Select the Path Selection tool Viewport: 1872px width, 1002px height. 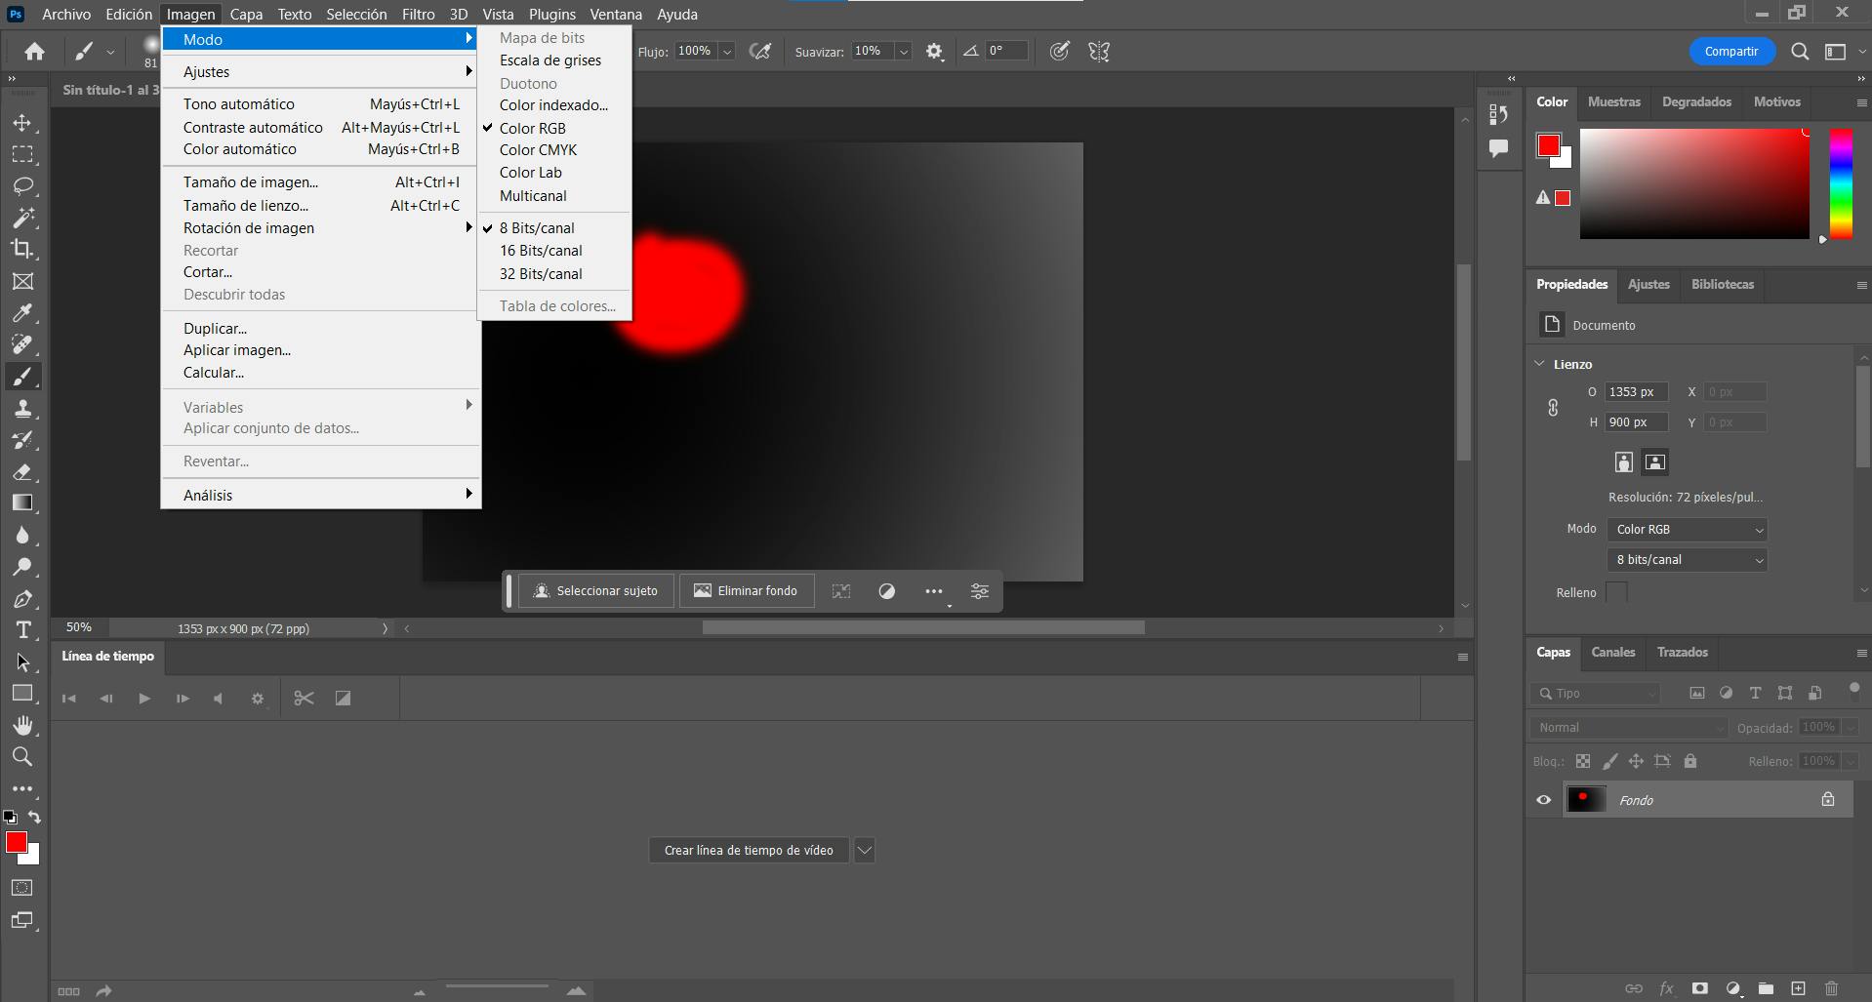22,662
